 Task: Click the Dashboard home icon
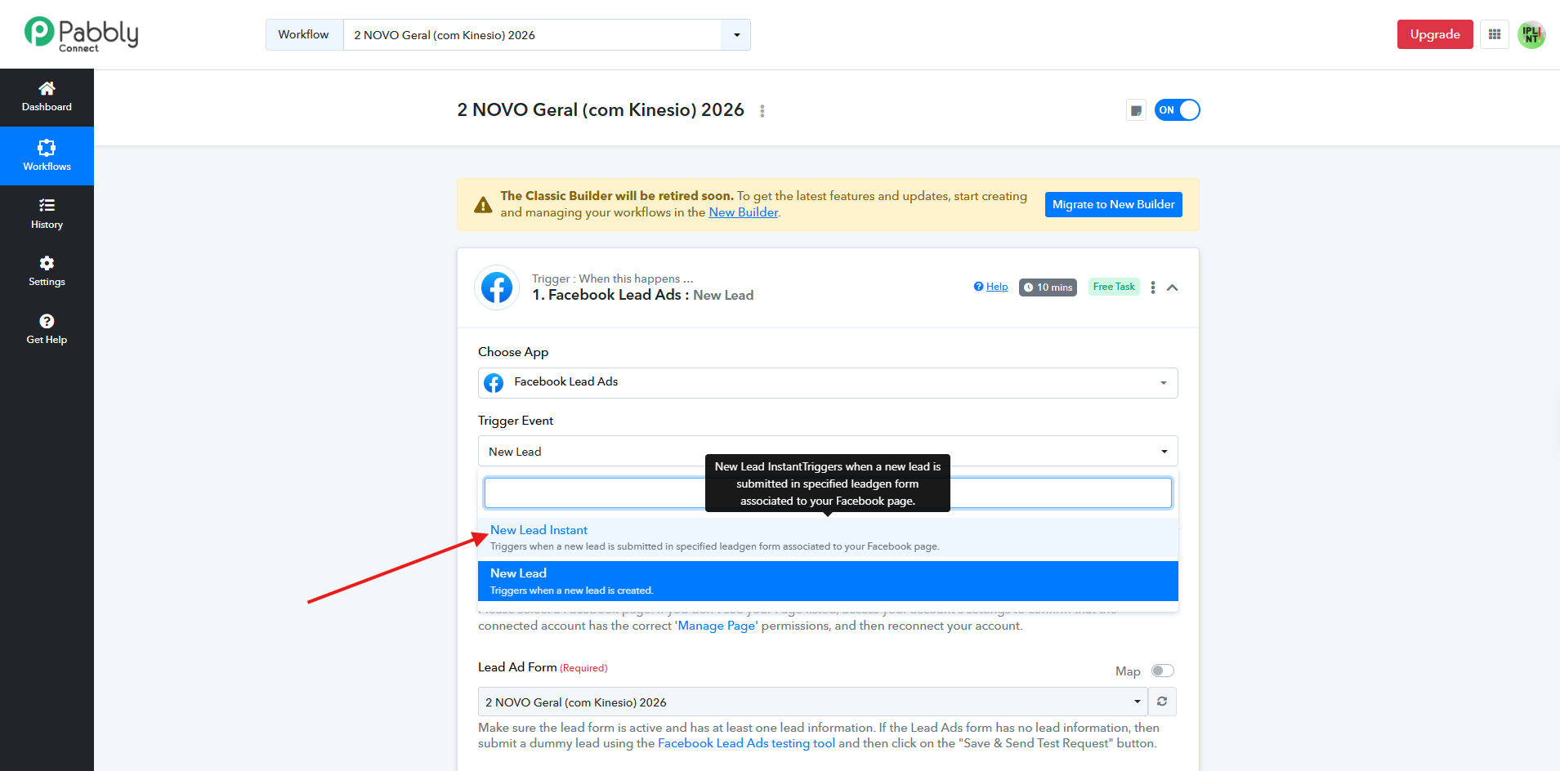coord(47,88)
